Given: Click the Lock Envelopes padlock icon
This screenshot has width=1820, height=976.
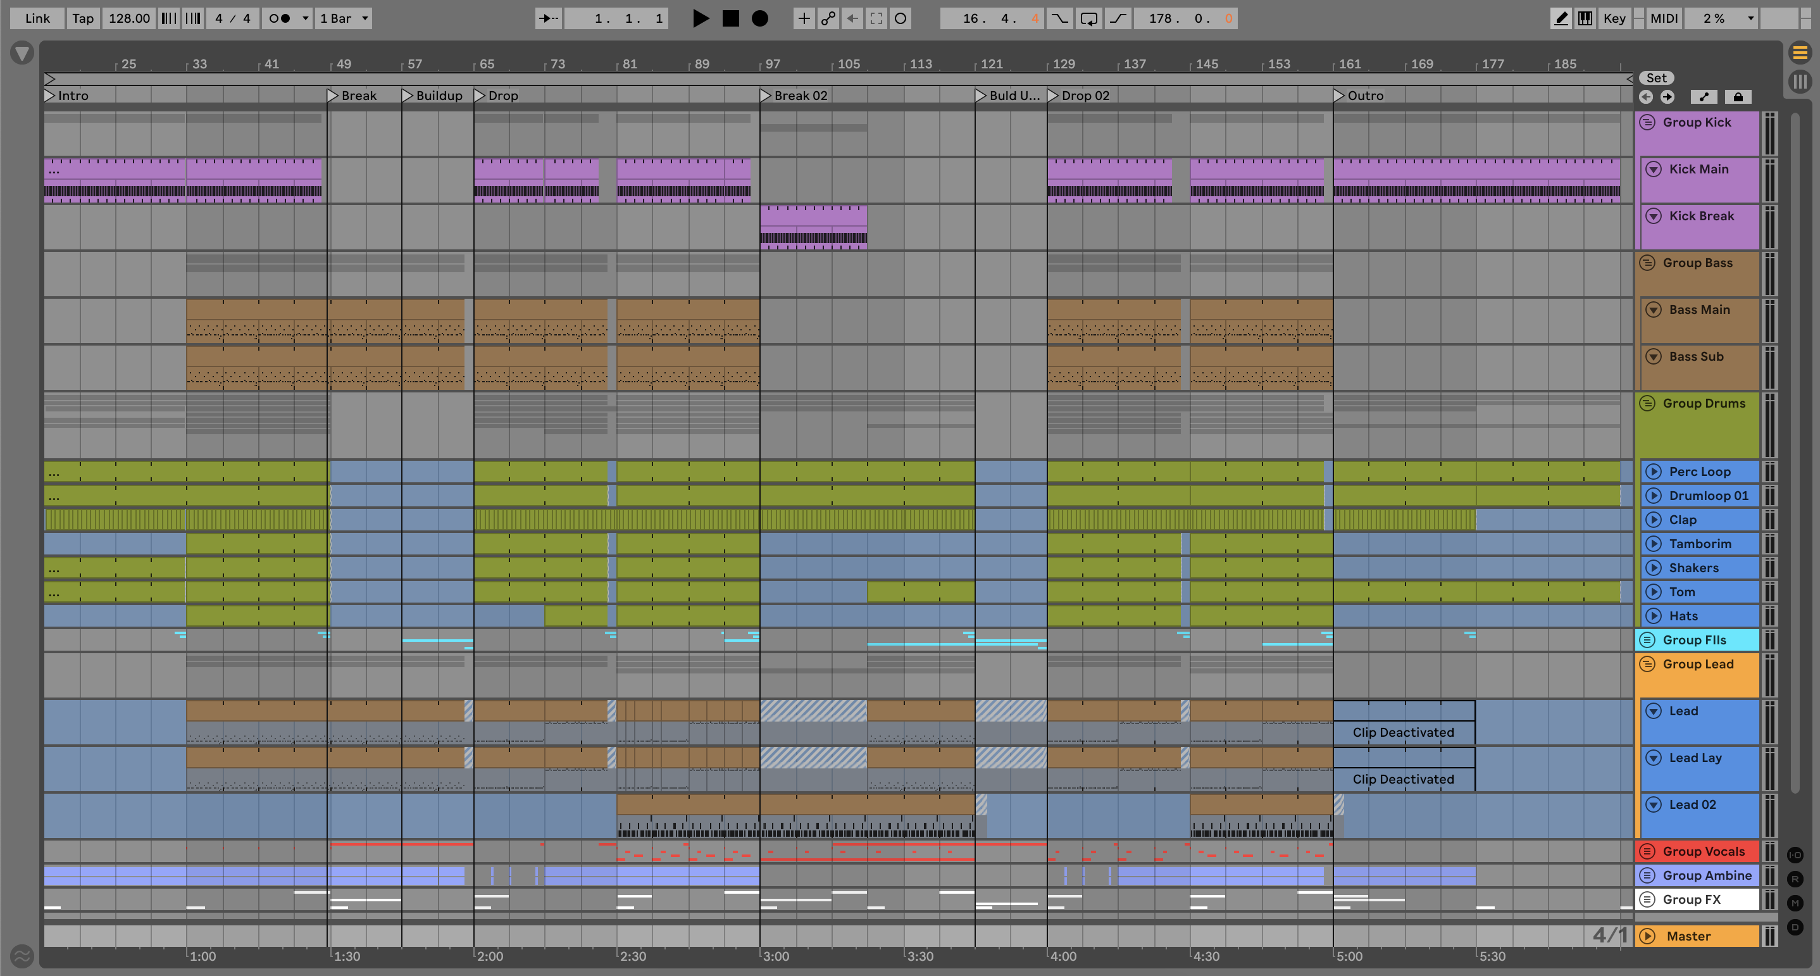Looking at the screenshot, I should pyautogui.click(x=1738, y=97).
